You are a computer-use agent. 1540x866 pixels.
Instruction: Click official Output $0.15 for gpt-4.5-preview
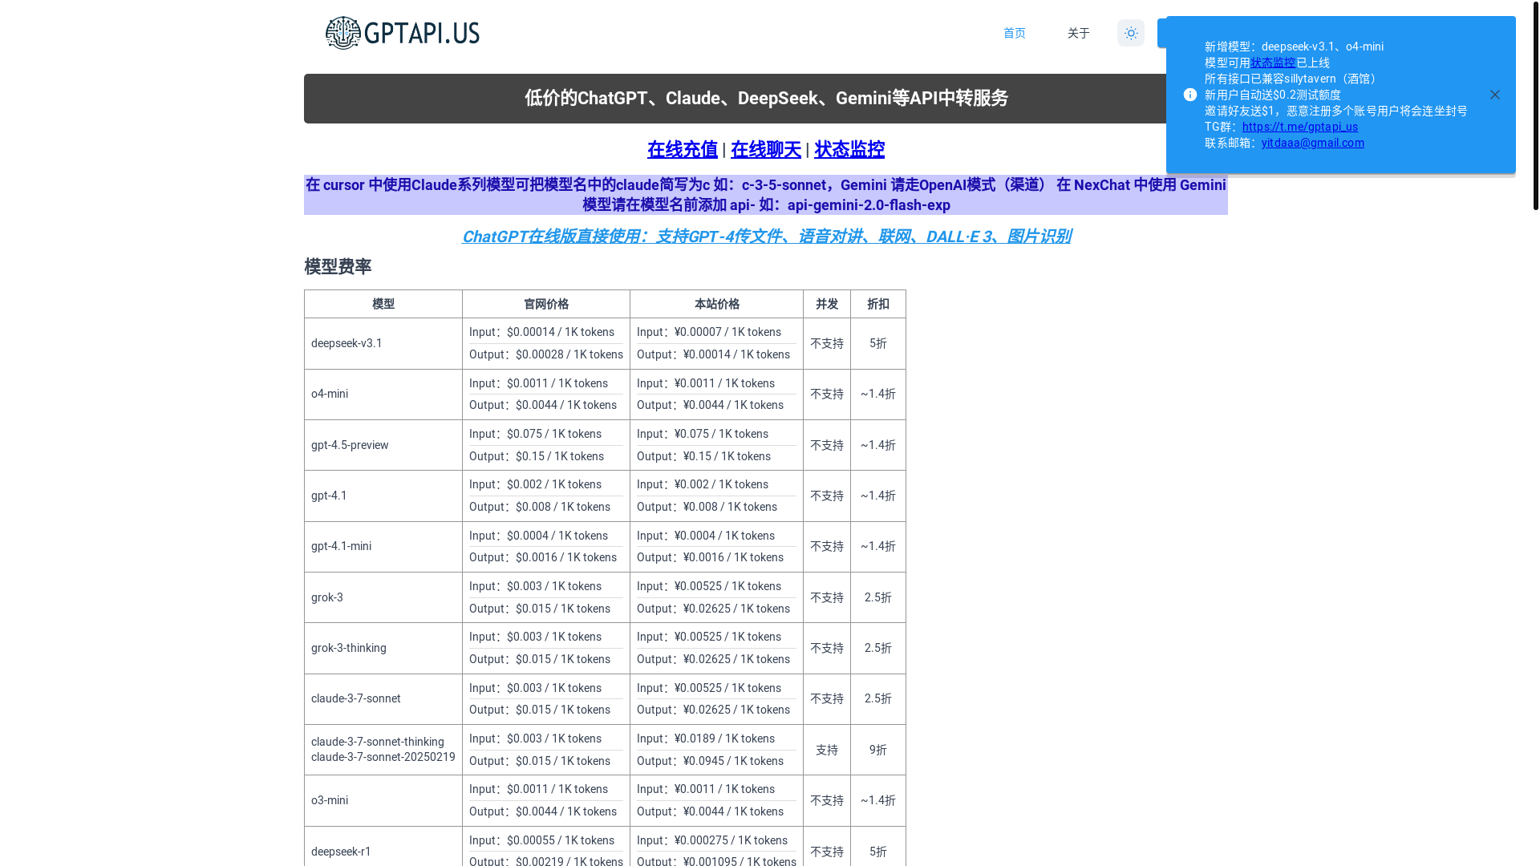pos(537,456)
